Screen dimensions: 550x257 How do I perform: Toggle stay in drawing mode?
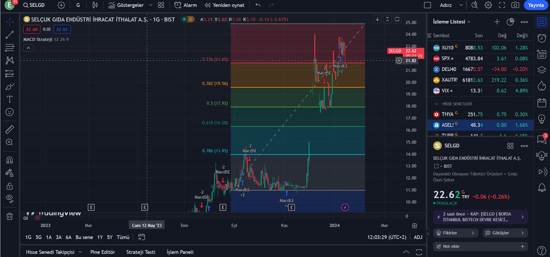(9, 173)
